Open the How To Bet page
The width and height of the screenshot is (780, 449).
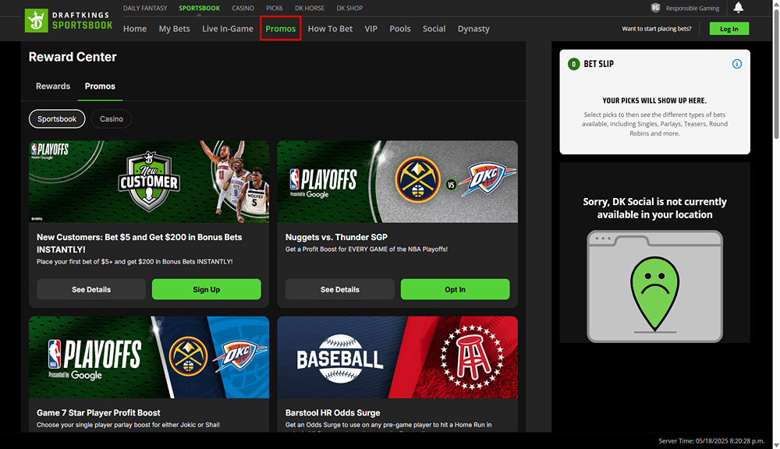coord(330,29)
